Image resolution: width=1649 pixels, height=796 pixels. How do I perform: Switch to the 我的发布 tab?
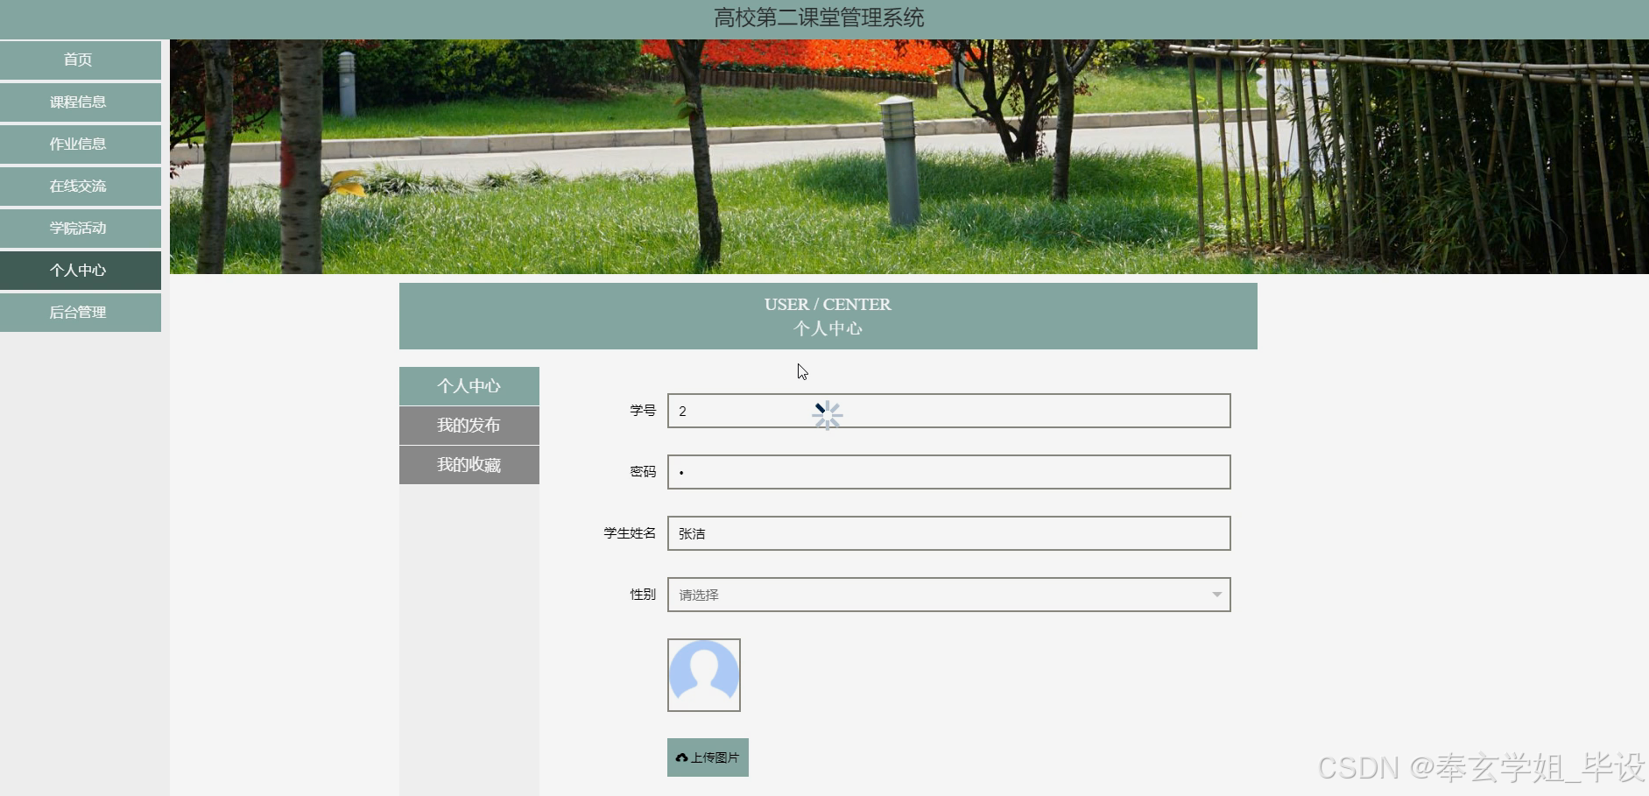469,426
